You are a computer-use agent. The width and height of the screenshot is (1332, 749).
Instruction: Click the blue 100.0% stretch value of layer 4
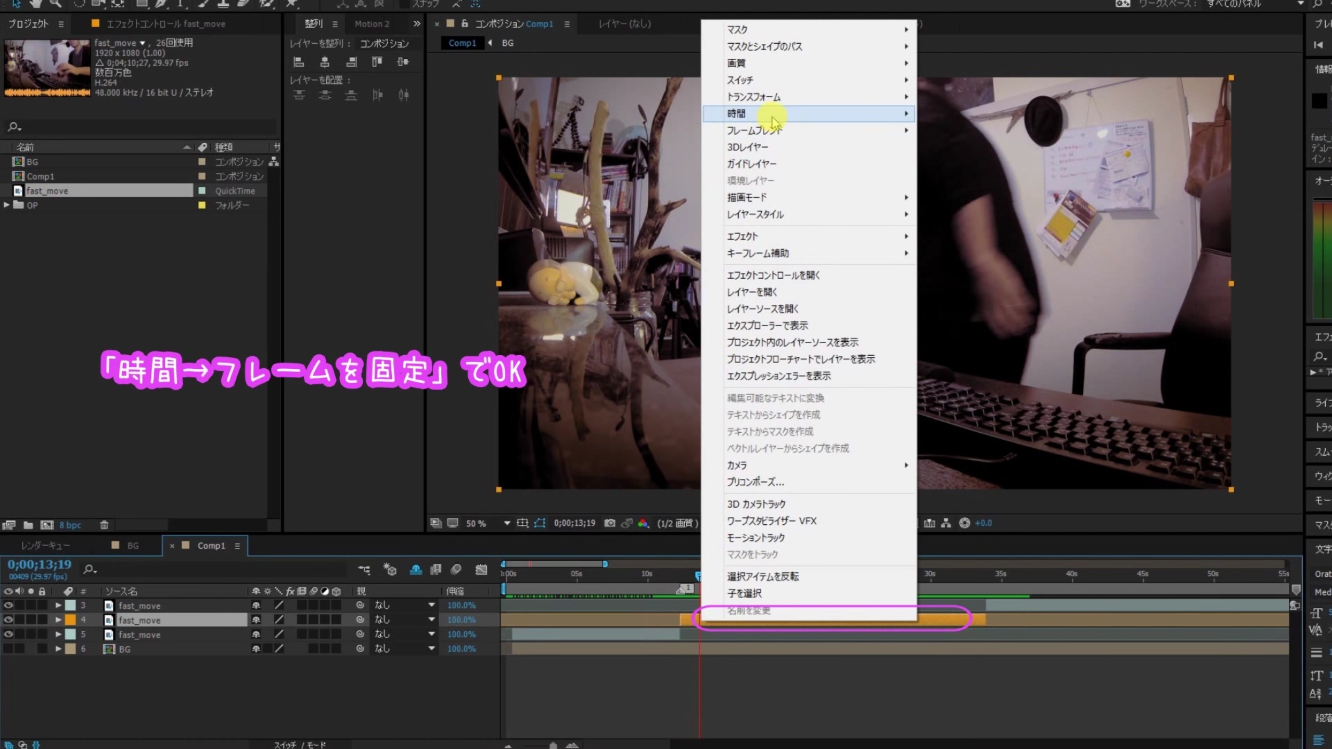(462, 619)
